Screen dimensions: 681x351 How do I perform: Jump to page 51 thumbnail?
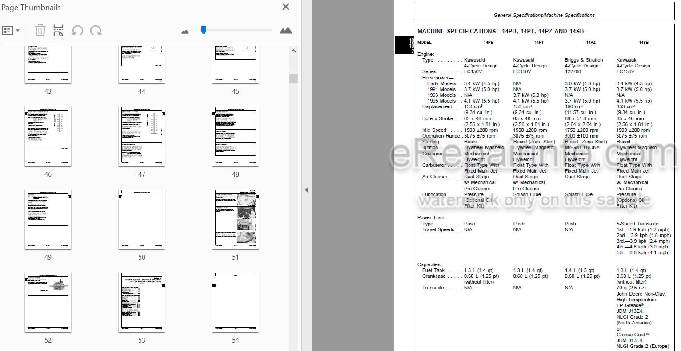click(236, 220)
